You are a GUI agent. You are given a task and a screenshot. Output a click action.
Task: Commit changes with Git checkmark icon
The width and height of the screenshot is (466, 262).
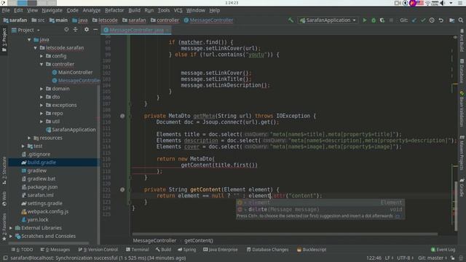click(x=423, y=20)
